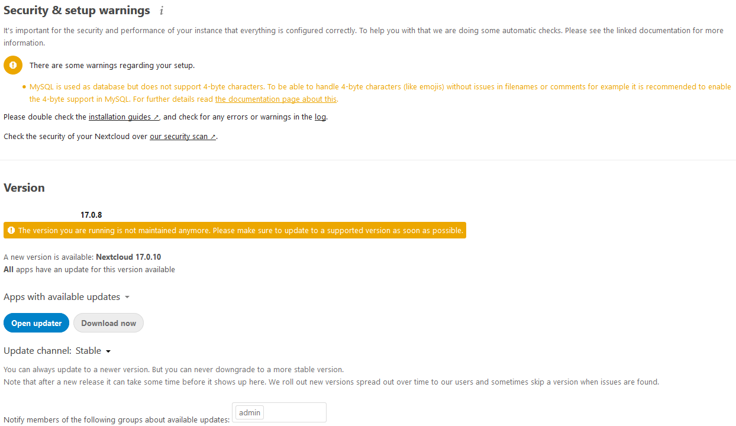Viewport: 736px width, 426px height.
Task: Click the Open updater button
Action: pyautogui.click(x=37, y=323)
